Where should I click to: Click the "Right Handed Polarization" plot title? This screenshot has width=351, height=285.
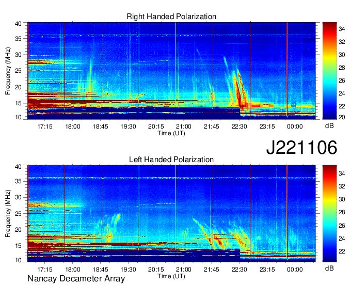171,17
